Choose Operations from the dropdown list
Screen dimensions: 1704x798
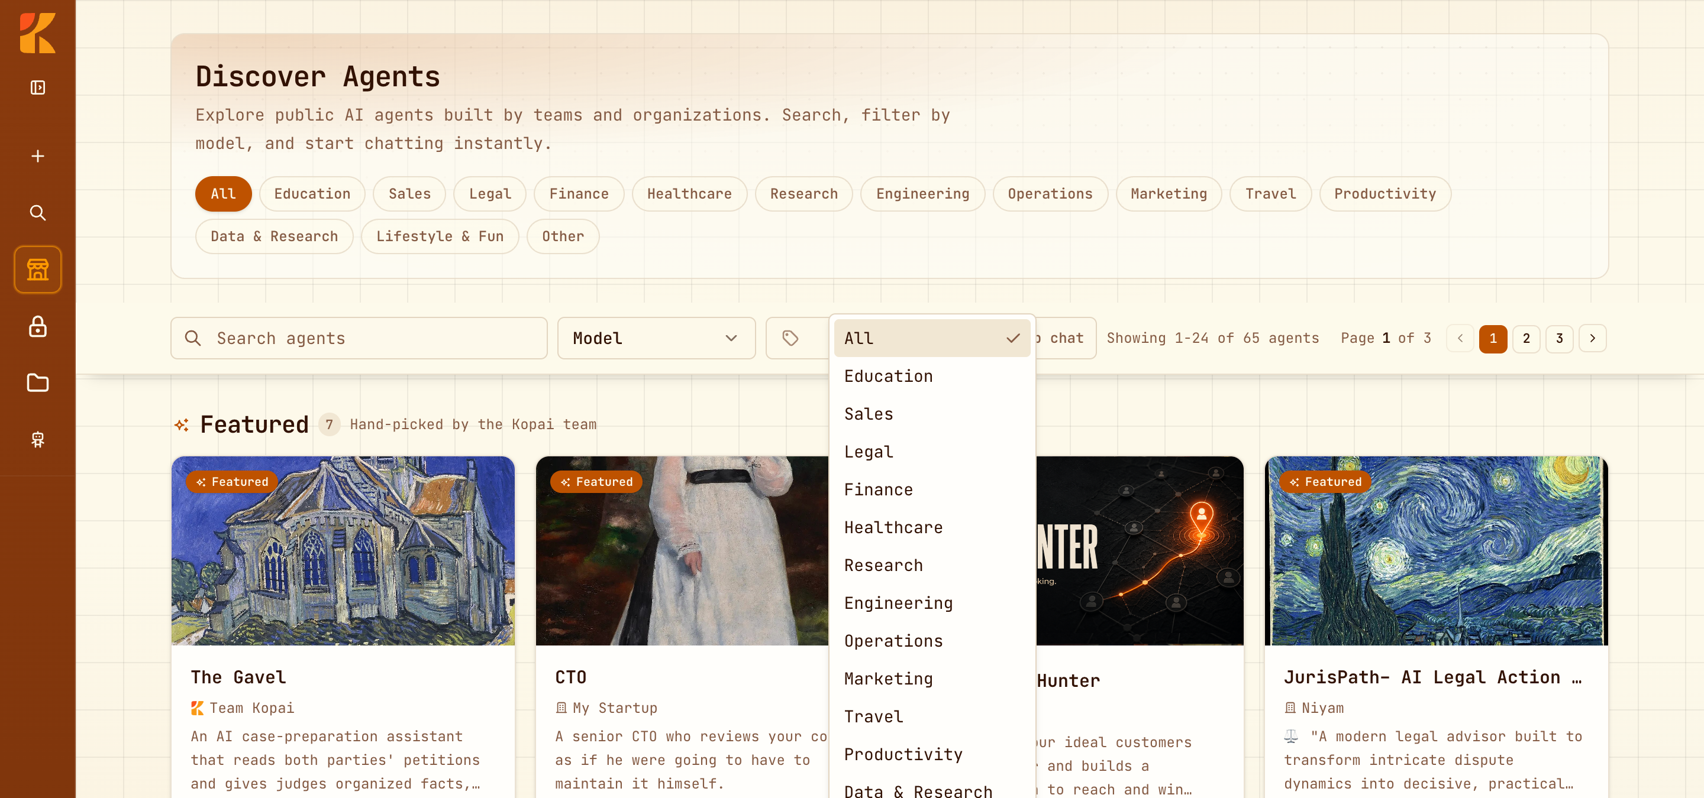pyautogui.click(x=931, y=641)
